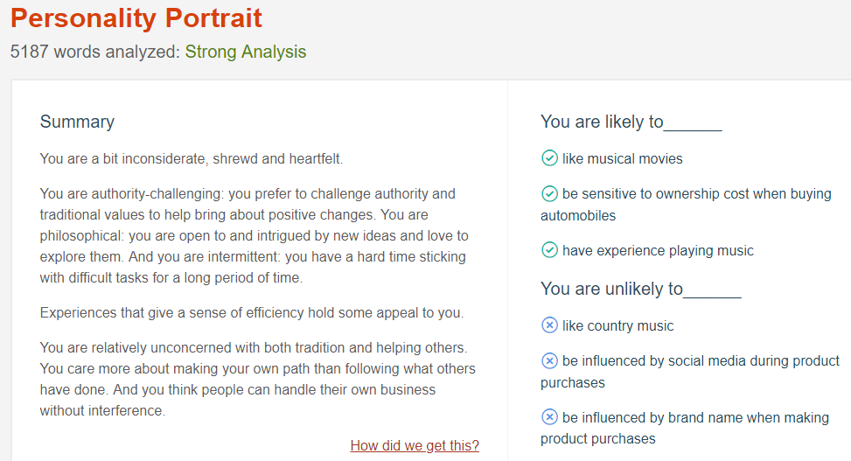Click checkmark icon beside 'like musical movies'
Screen dimensions: 851x461
tap(549, 158)
